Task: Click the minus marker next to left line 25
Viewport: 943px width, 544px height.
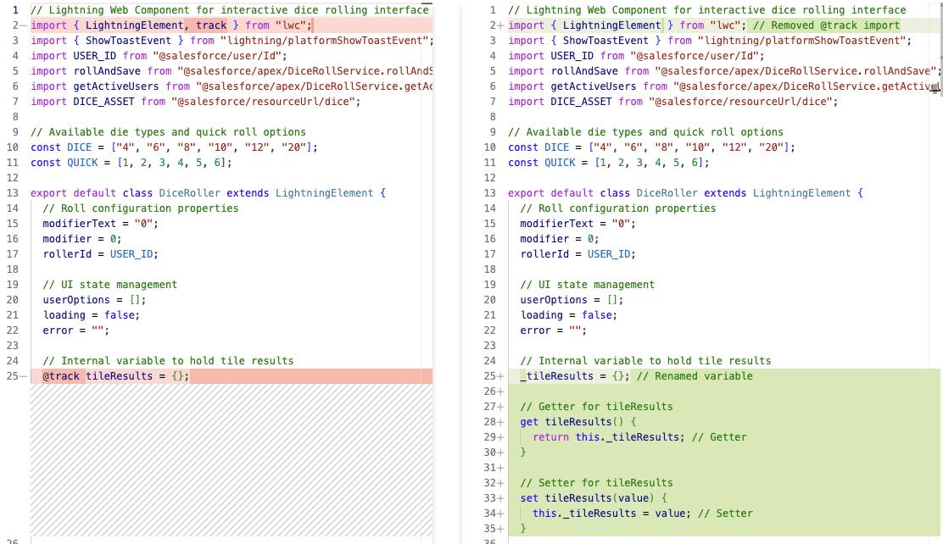Action: click(x=22, y=375)
